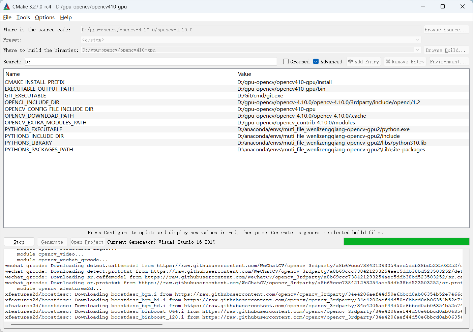Open the Help menu

[x=65, y=17]
